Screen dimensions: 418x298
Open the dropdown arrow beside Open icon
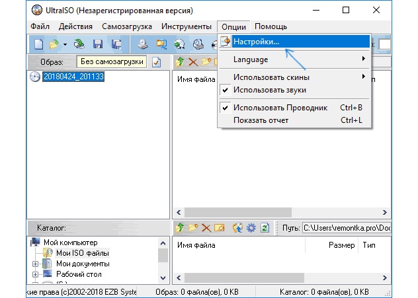[65, 44]
